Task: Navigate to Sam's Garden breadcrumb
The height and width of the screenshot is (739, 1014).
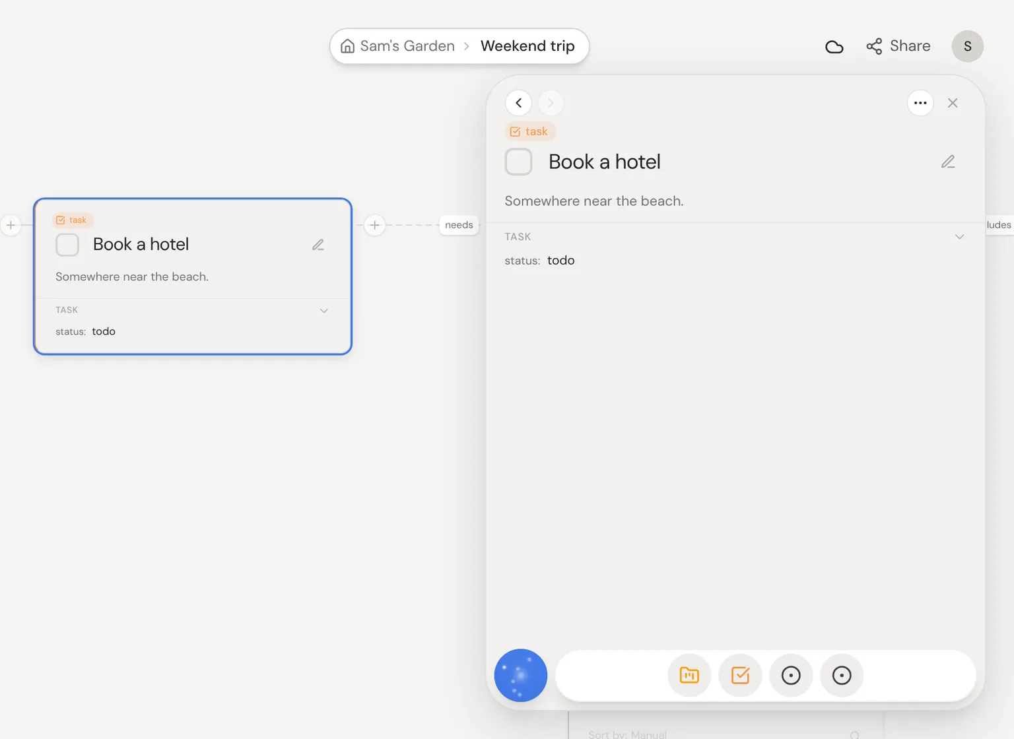Action: 407,46
